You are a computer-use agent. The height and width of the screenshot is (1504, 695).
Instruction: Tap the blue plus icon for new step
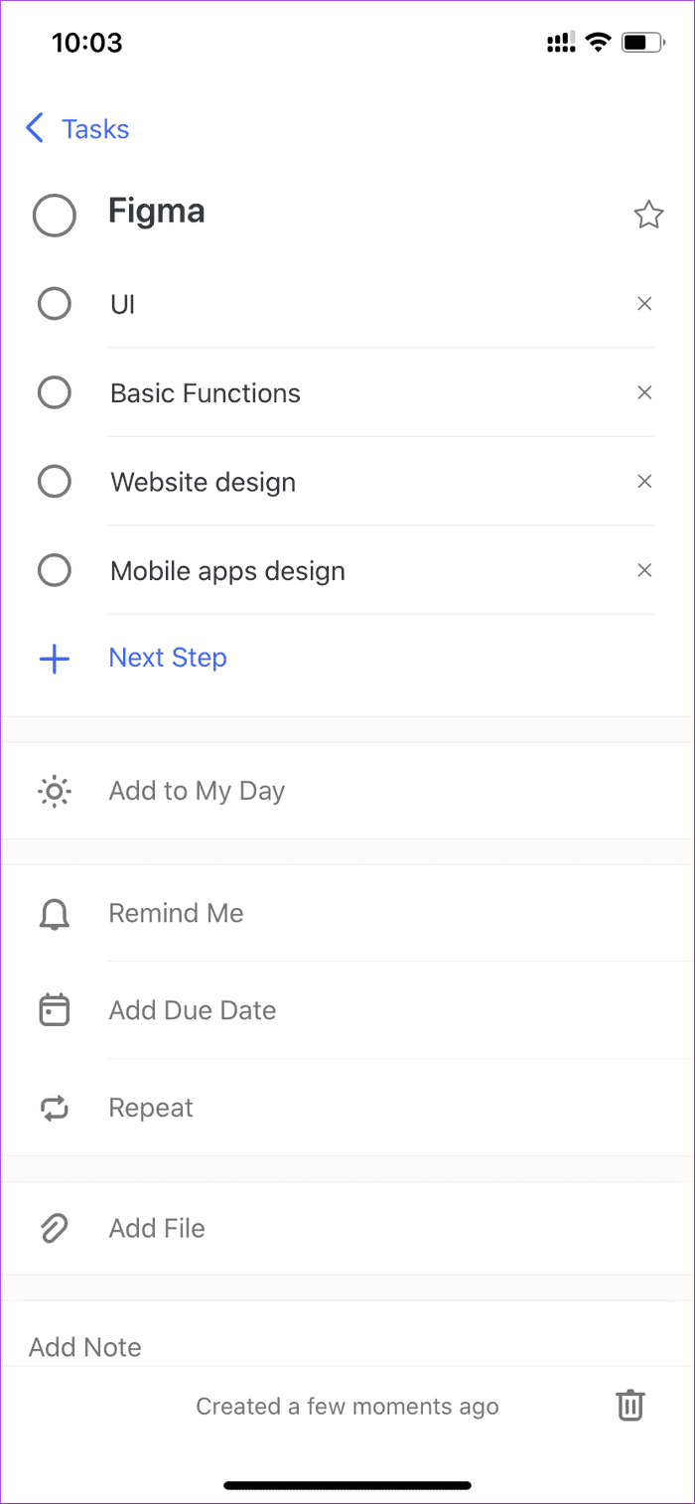[54, 659]
